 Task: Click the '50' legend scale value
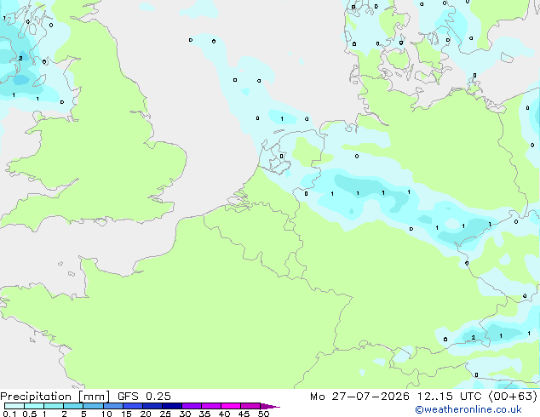(x=263, y=414)
